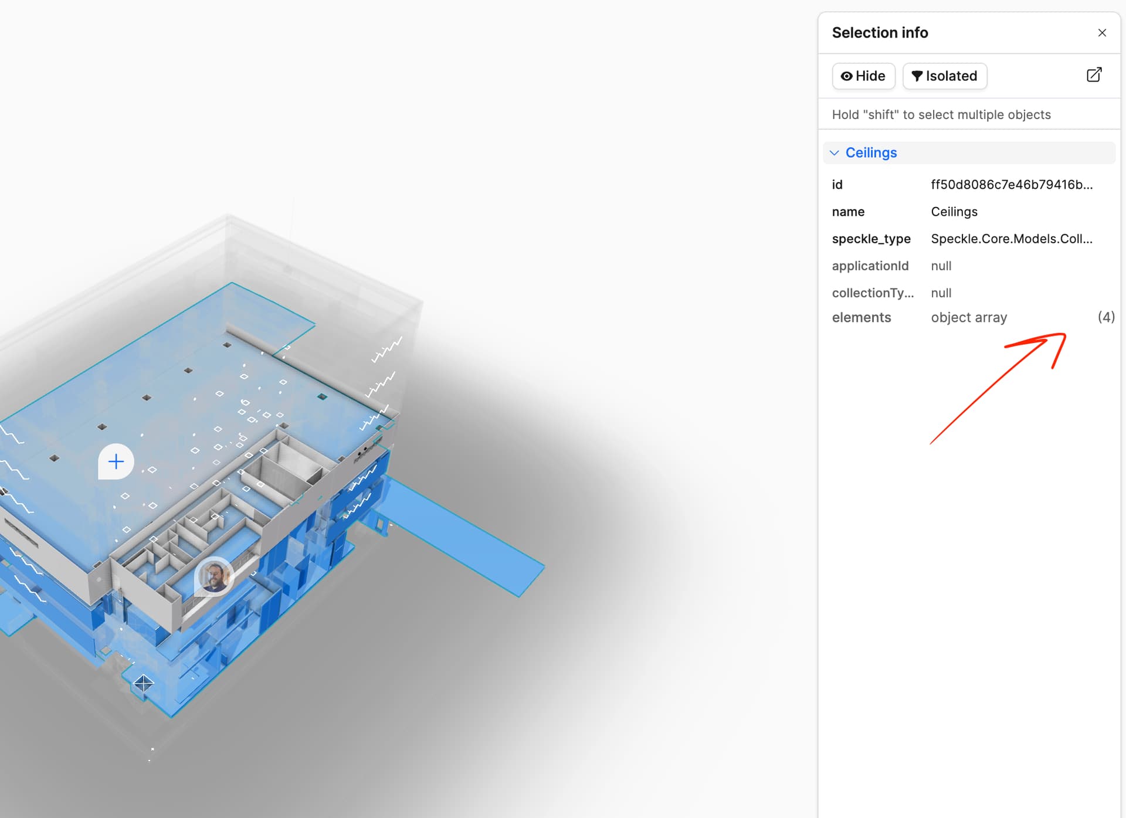Click the speckle_type value Speckle.Core.Models.Coll...
The height and width of the screenshot is (818, 1126).
(1012, 239)
